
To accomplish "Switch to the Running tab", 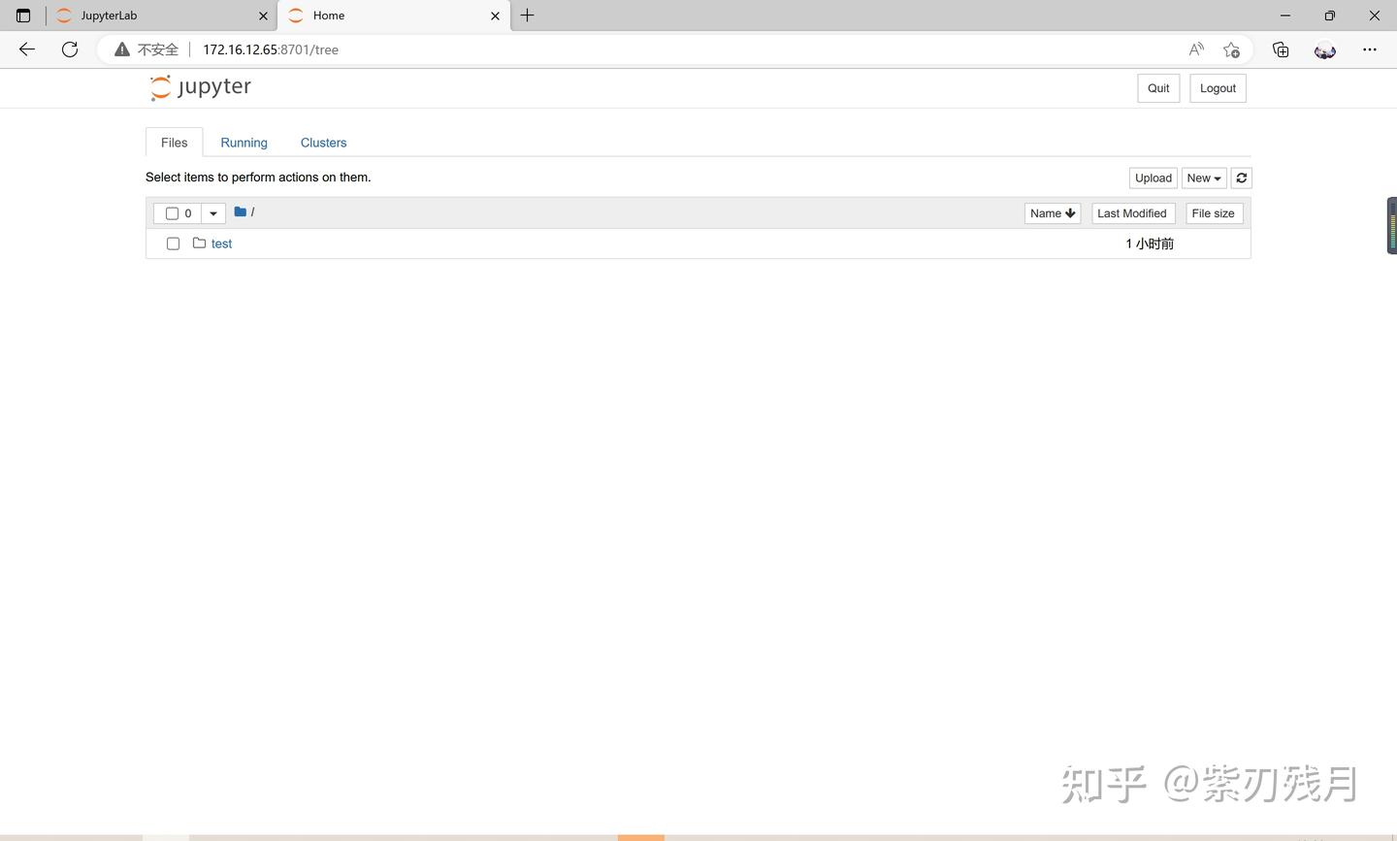I will click(x=244, y=143).
